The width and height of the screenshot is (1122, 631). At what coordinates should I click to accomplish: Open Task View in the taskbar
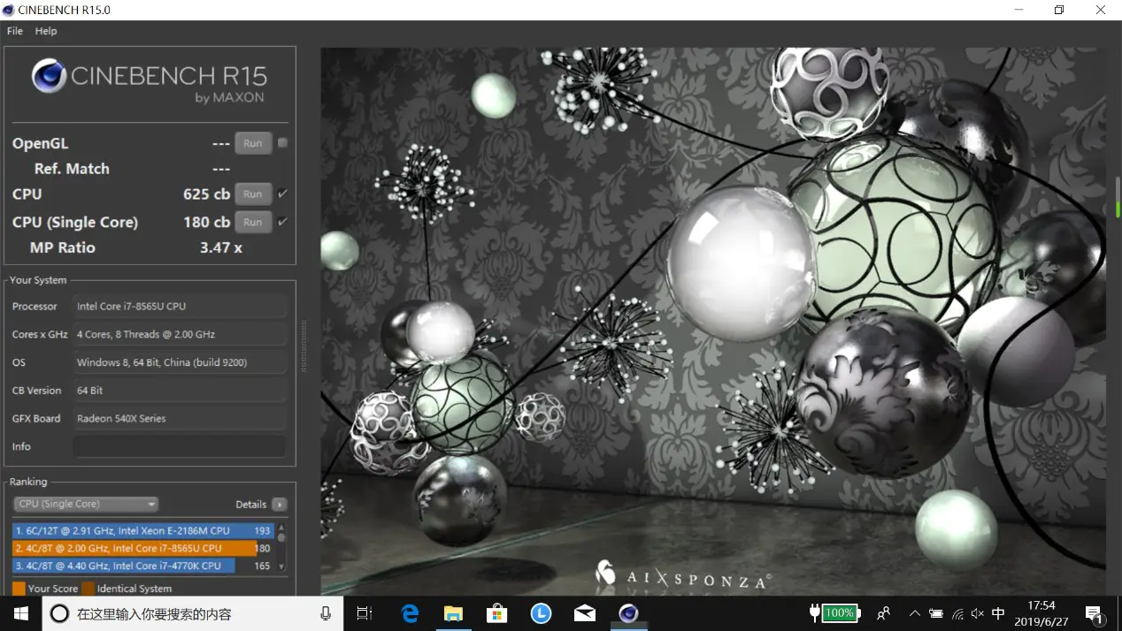pyautogui.click(x=364, y=613)
